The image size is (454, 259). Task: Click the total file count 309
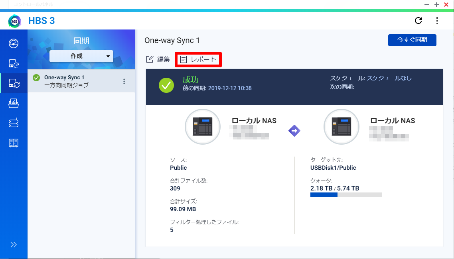[175, 188]
